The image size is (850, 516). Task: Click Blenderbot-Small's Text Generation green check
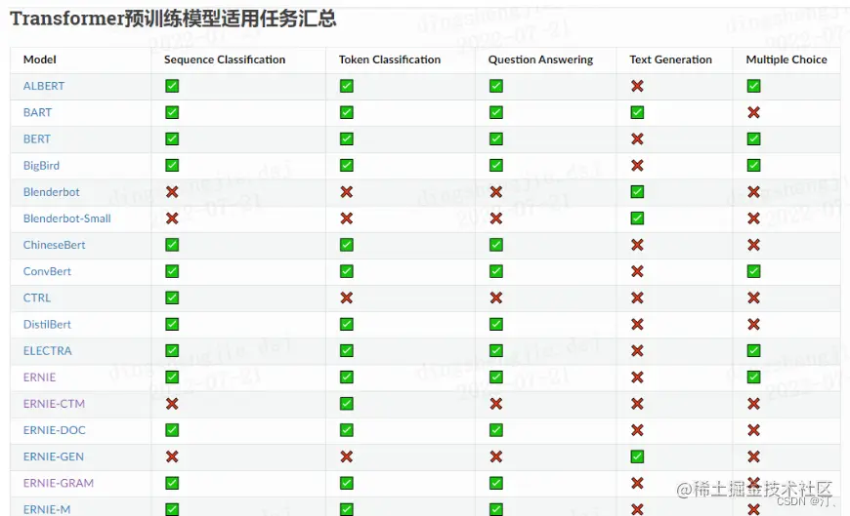[637, 218]
